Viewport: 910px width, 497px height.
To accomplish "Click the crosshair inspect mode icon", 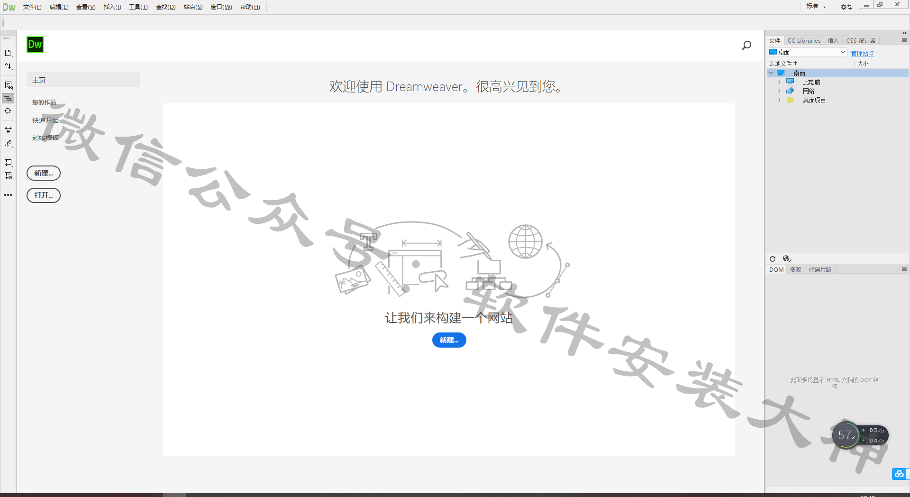I will click(8, 111).
